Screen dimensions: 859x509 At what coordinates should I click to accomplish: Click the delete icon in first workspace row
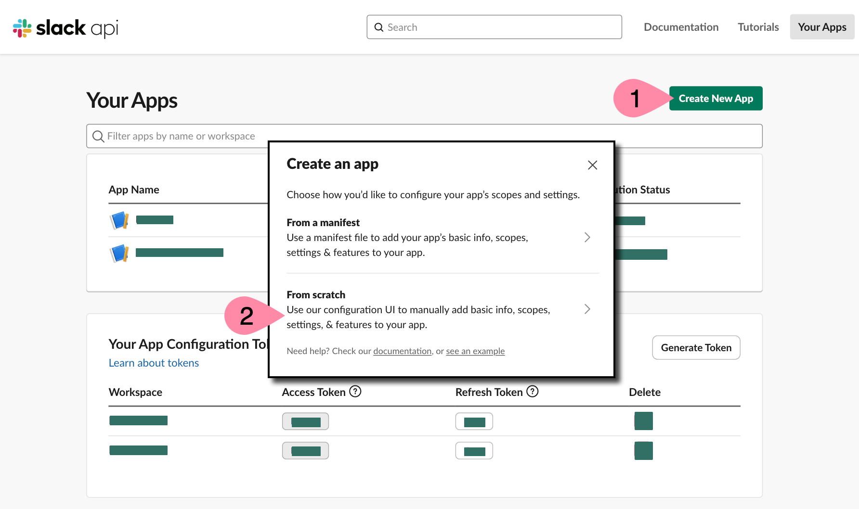click(x=643, y=421)
